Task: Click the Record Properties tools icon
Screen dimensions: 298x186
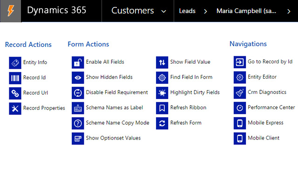Action: point(15,108)
